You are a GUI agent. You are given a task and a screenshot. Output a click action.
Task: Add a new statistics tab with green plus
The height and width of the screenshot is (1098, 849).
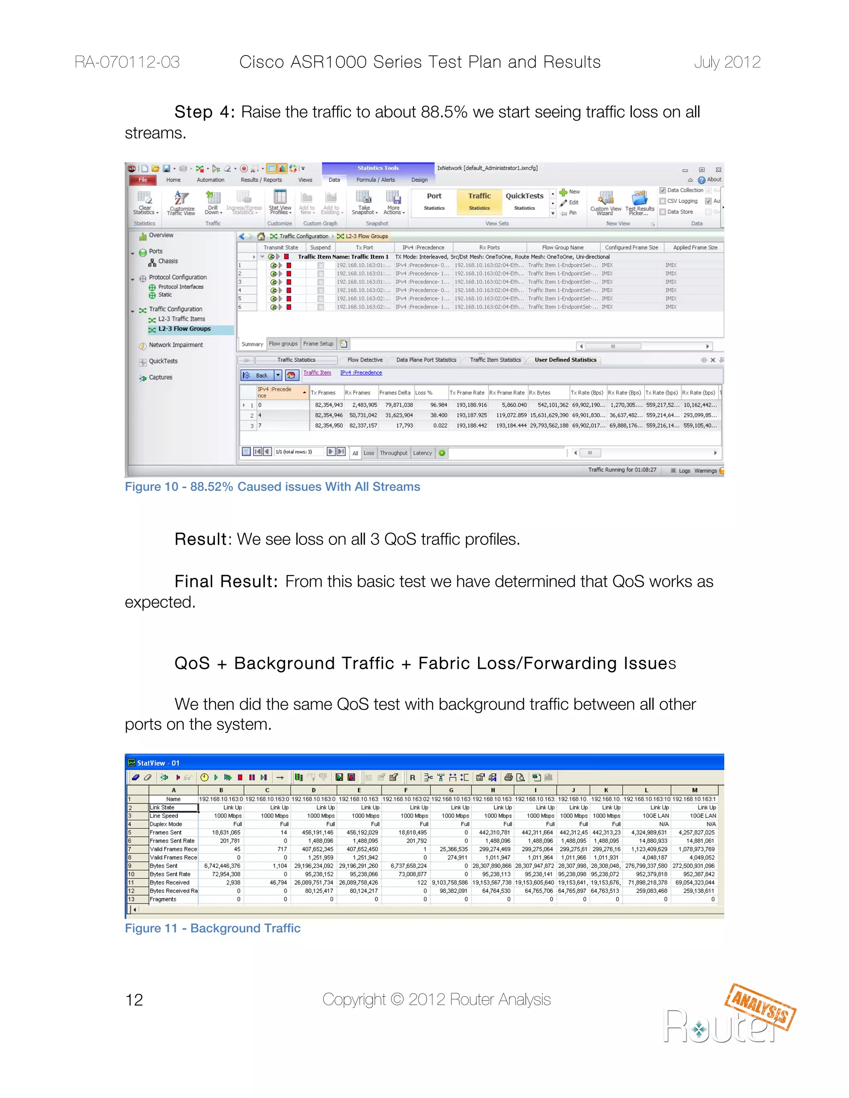(441, 453)
